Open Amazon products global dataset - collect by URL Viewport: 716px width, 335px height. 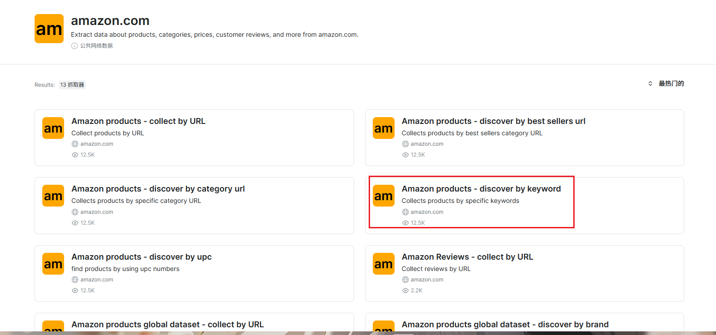click(x=167, y=325)
